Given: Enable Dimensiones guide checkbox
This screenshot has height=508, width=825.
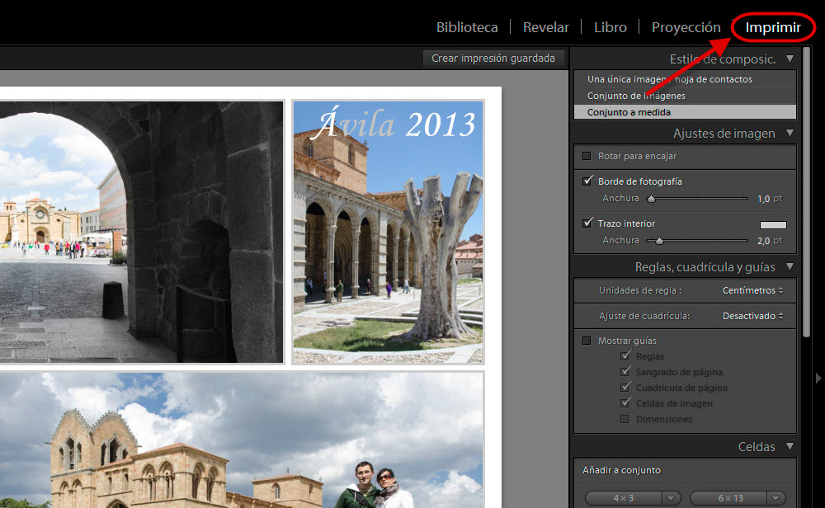Looking at the screenshot, I should [x=625, y=419].
